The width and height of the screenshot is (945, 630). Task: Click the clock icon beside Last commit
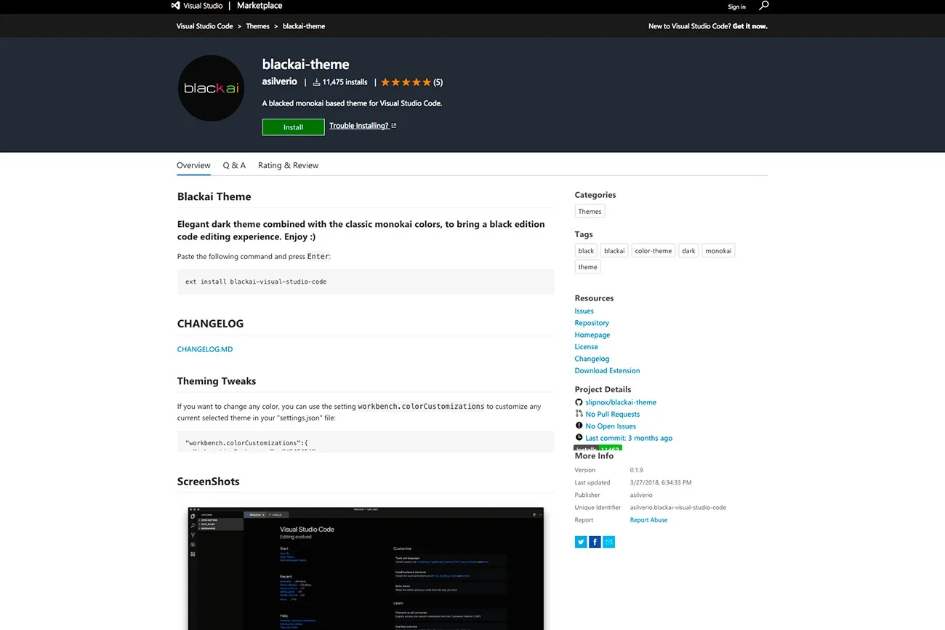coord(579,438)
